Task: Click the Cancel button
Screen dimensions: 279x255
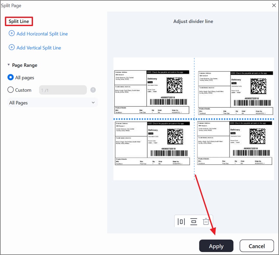Action: click(x=256, y=246)
